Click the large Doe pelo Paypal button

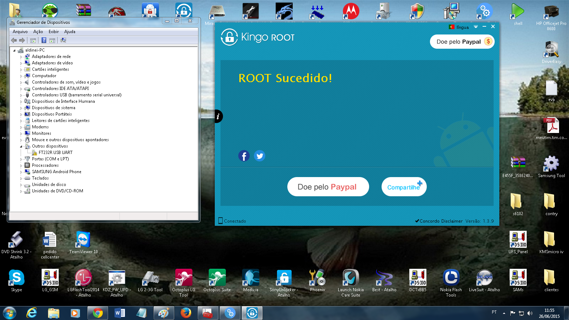coord(328,187)
